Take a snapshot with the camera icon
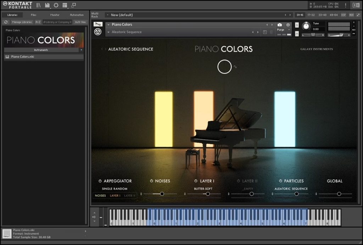The height and width of the screenshot is (245, 363). click(280, 25)
